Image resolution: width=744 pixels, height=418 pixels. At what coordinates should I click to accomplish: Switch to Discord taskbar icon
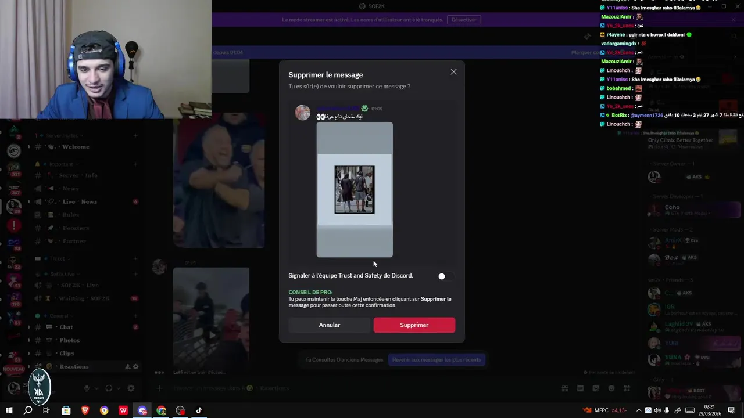click(142, 410)
